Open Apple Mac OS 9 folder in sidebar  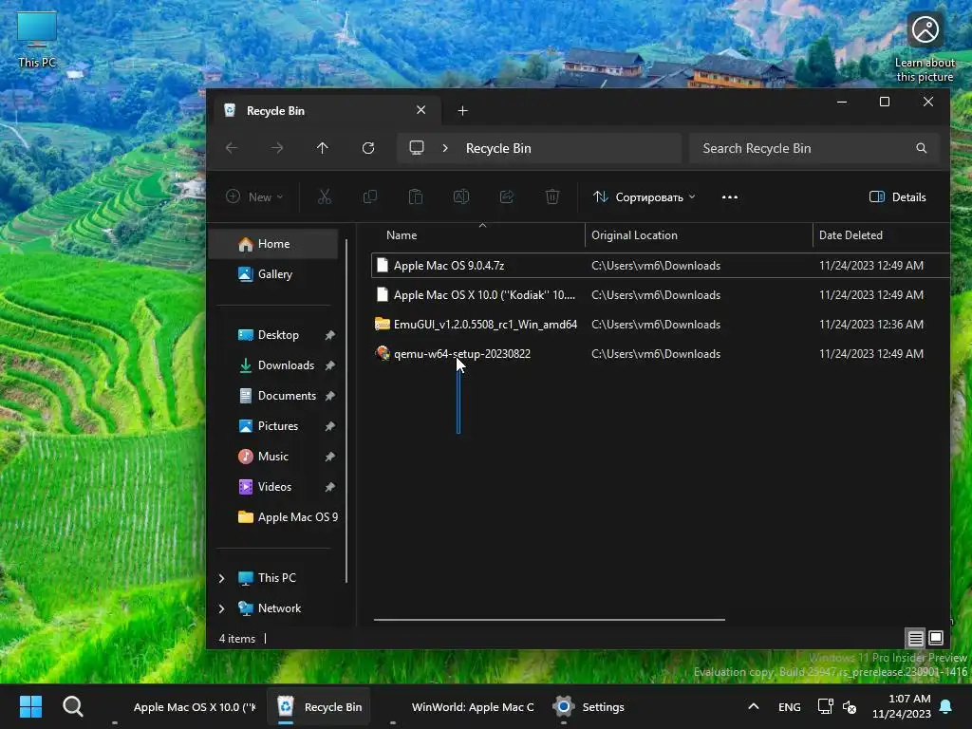(x=289, y=517)
